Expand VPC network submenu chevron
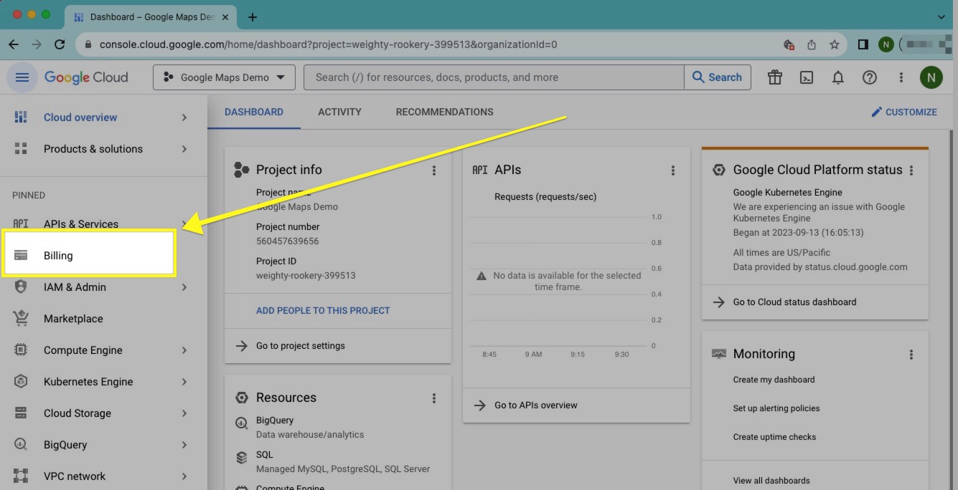The width and height of the screenshot is (958, 490). [184, 476]
